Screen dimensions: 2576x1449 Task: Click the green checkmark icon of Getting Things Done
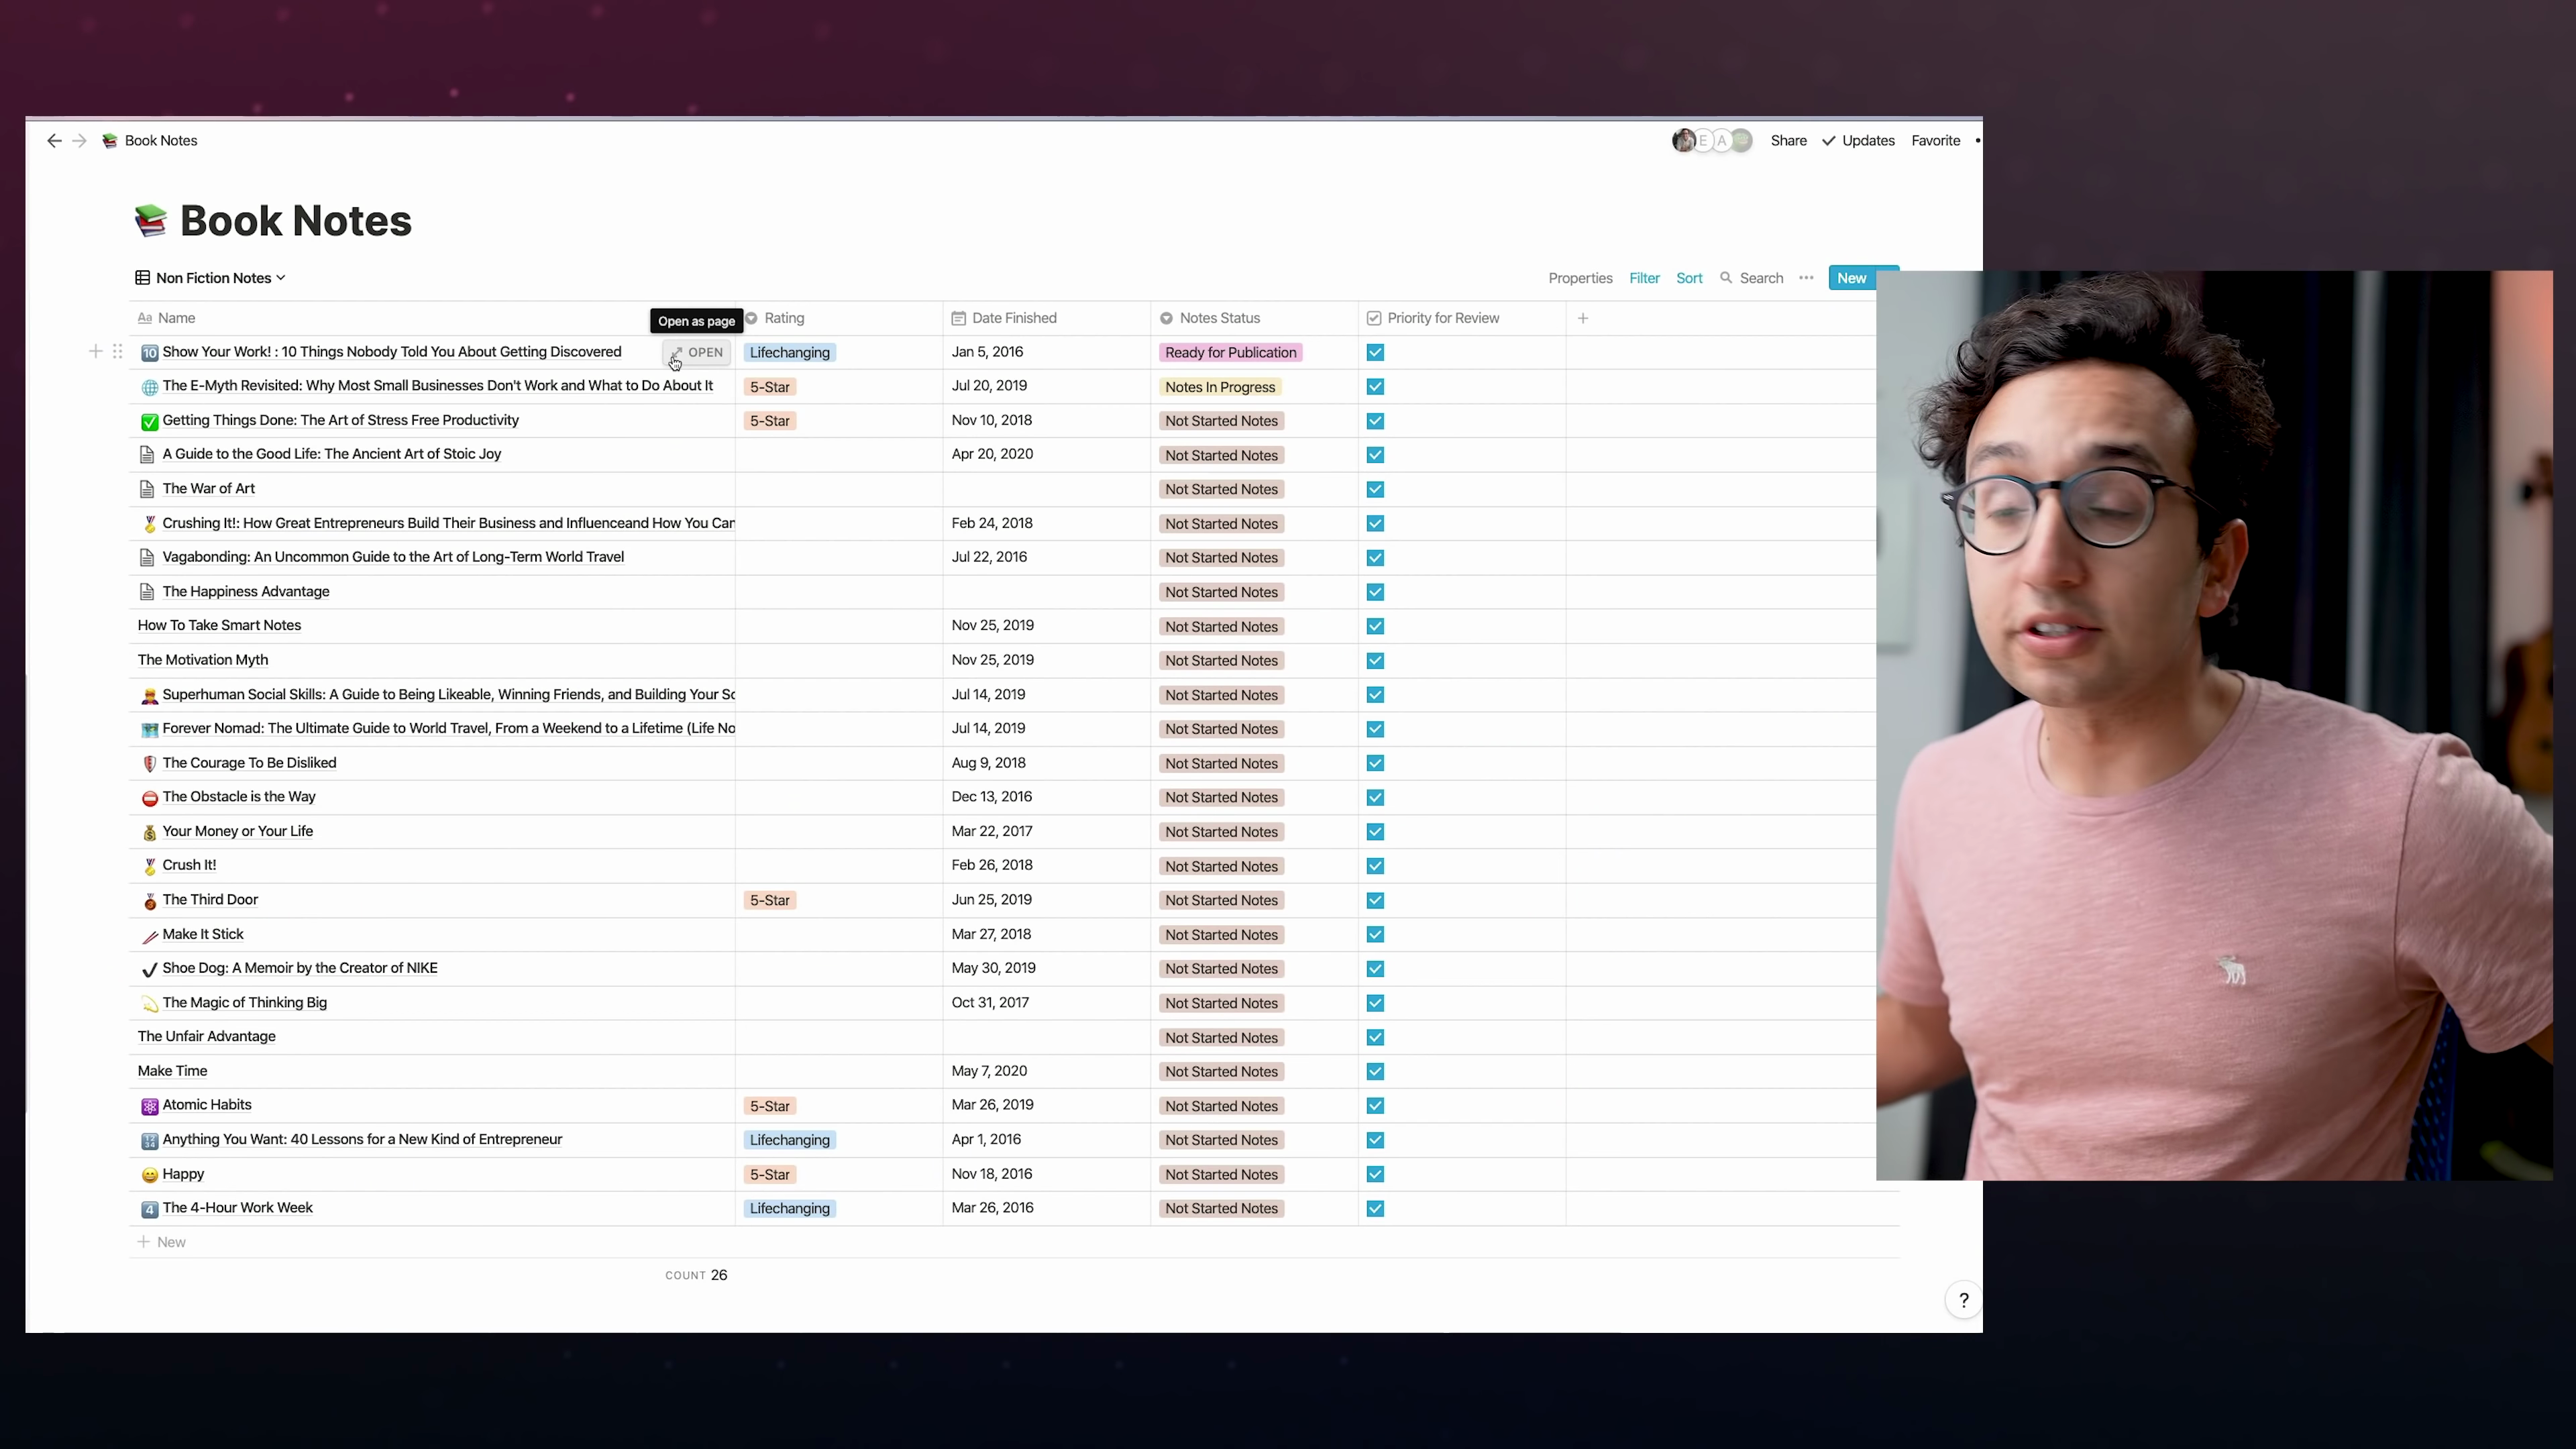click(150, 421)
